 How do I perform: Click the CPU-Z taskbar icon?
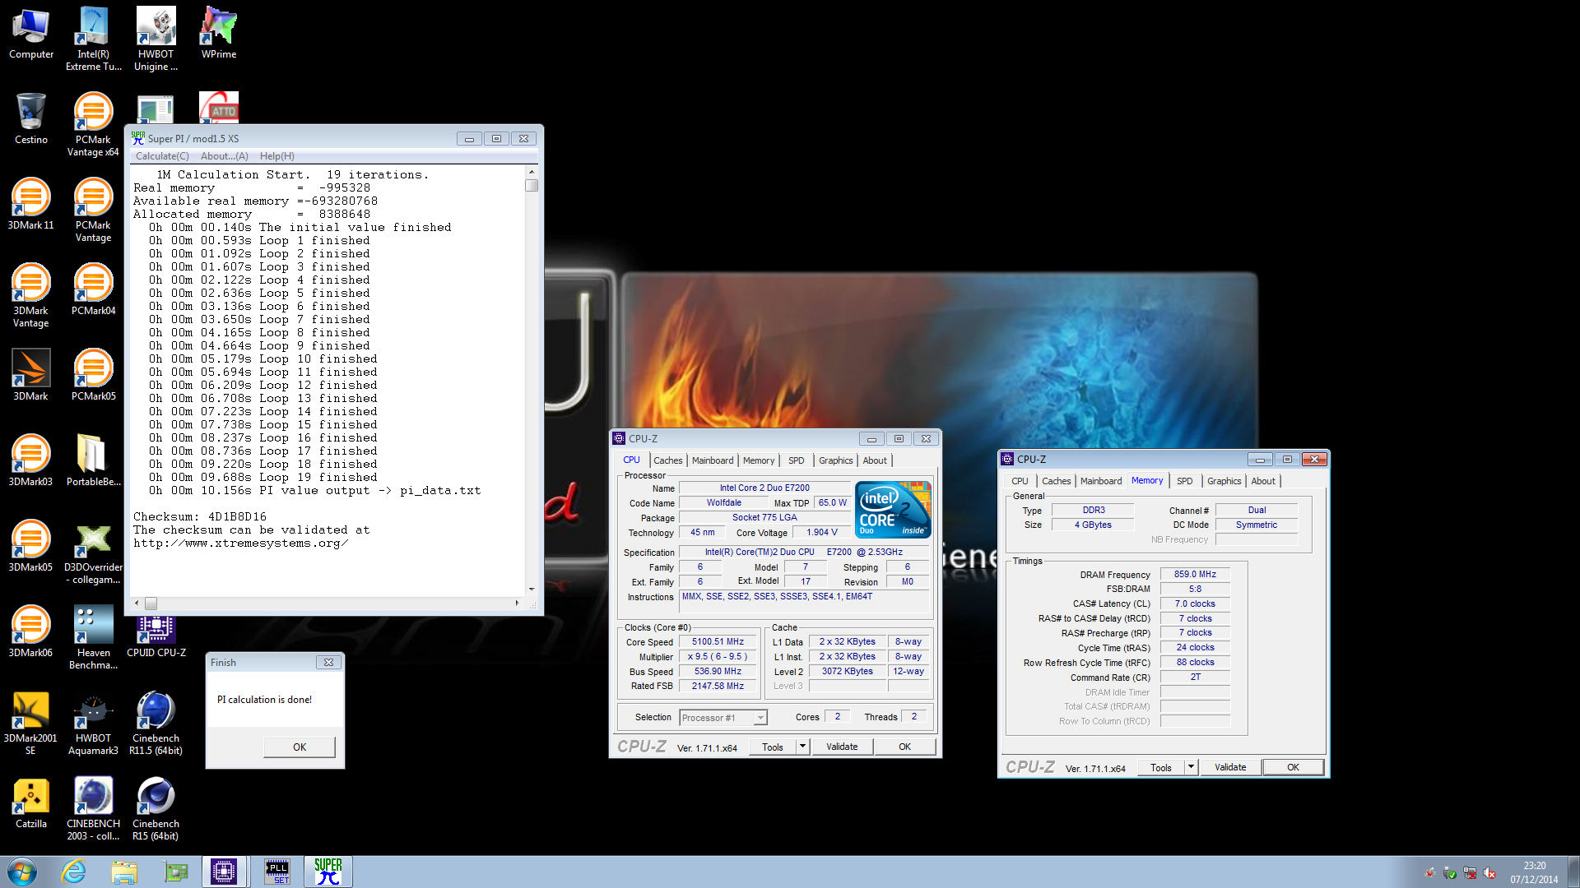point(224,872)
